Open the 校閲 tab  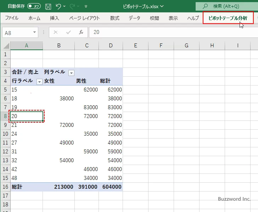(155, 18)
